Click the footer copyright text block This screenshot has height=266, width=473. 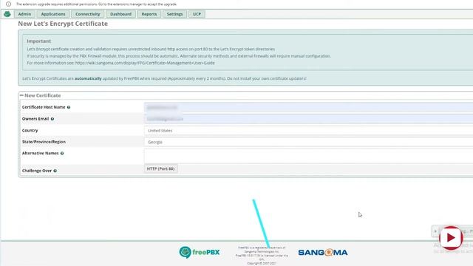coord(262,256)
